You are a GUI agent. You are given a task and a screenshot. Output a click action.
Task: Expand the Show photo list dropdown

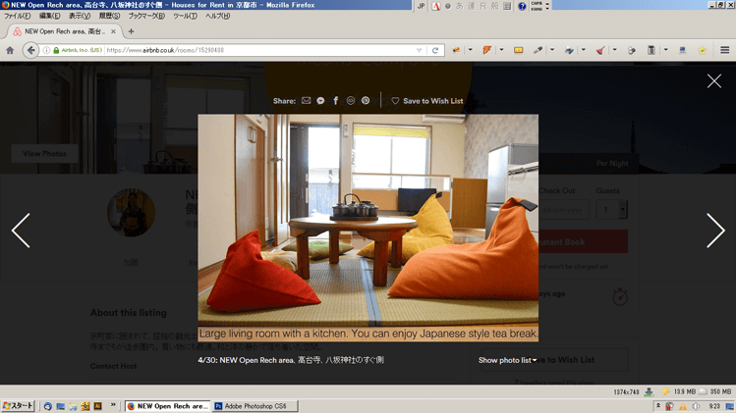pos(507,360)
